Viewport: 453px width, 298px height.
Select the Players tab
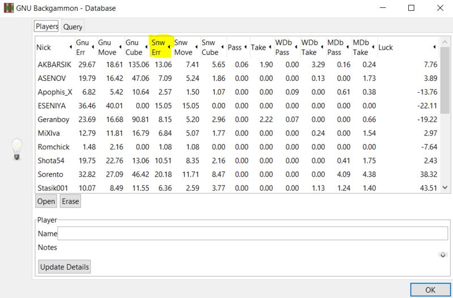tap(47, 26)
